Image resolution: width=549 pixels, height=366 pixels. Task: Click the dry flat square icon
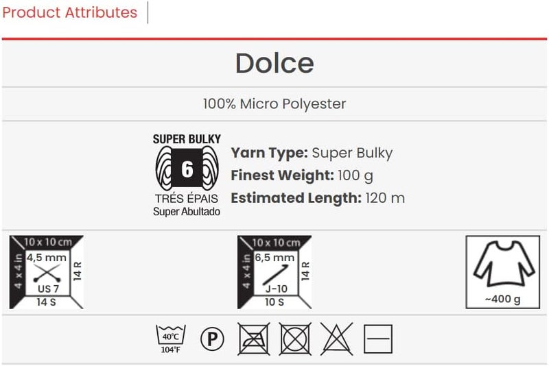coord(377,339)
